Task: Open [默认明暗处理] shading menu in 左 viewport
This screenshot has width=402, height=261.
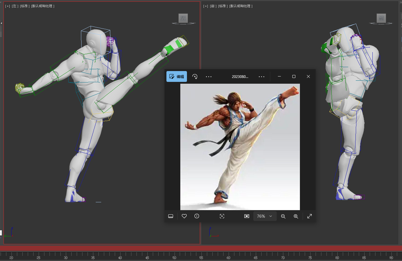Action: 43,6
